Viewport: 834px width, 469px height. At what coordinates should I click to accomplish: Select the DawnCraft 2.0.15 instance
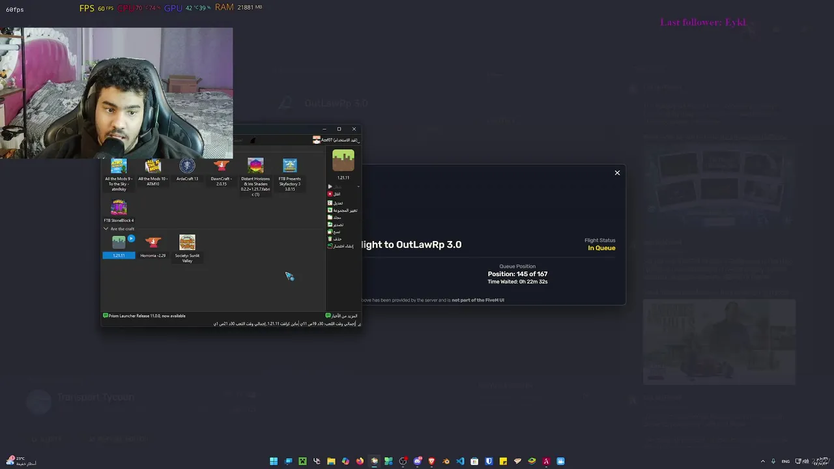pyautogui.click(x=221, y=173)
